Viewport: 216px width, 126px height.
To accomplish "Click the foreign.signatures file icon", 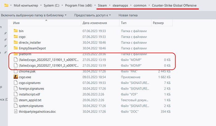I will click(16, 88).
